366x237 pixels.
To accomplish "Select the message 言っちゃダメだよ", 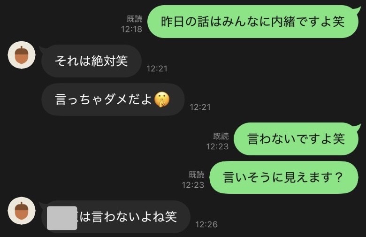I will 113,99.
